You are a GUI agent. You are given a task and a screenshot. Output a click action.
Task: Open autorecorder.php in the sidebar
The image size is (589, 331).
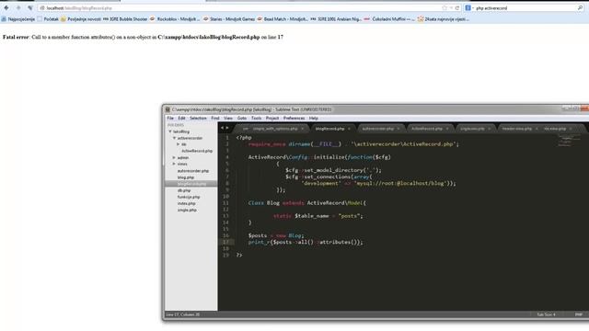coord(193,171)
